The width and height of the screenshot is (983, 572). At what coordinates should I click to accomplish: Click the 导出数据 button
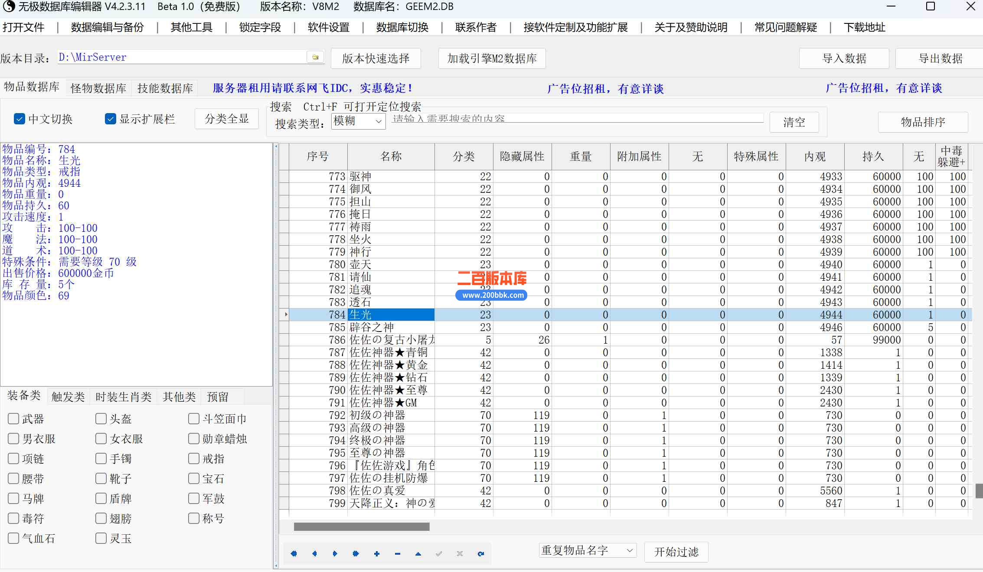[x=939, y=58]
